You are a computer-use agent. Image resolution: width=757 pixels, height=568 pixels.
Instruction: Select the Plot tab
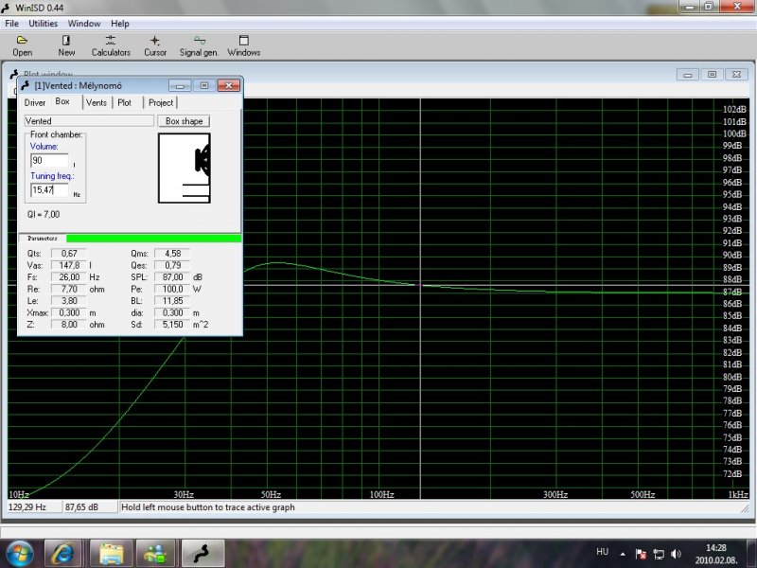click(x=125, y=102)
